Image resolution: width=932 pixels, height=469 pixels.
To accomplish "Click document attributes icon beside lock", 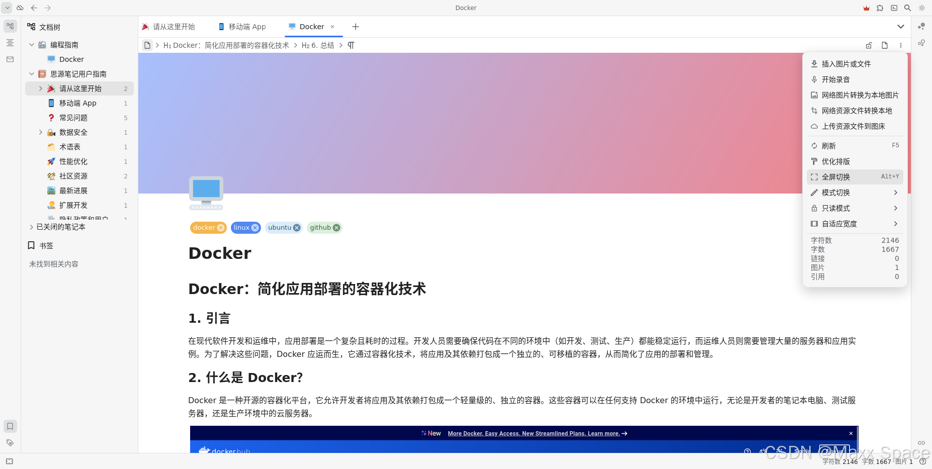I will coord(885,45).
